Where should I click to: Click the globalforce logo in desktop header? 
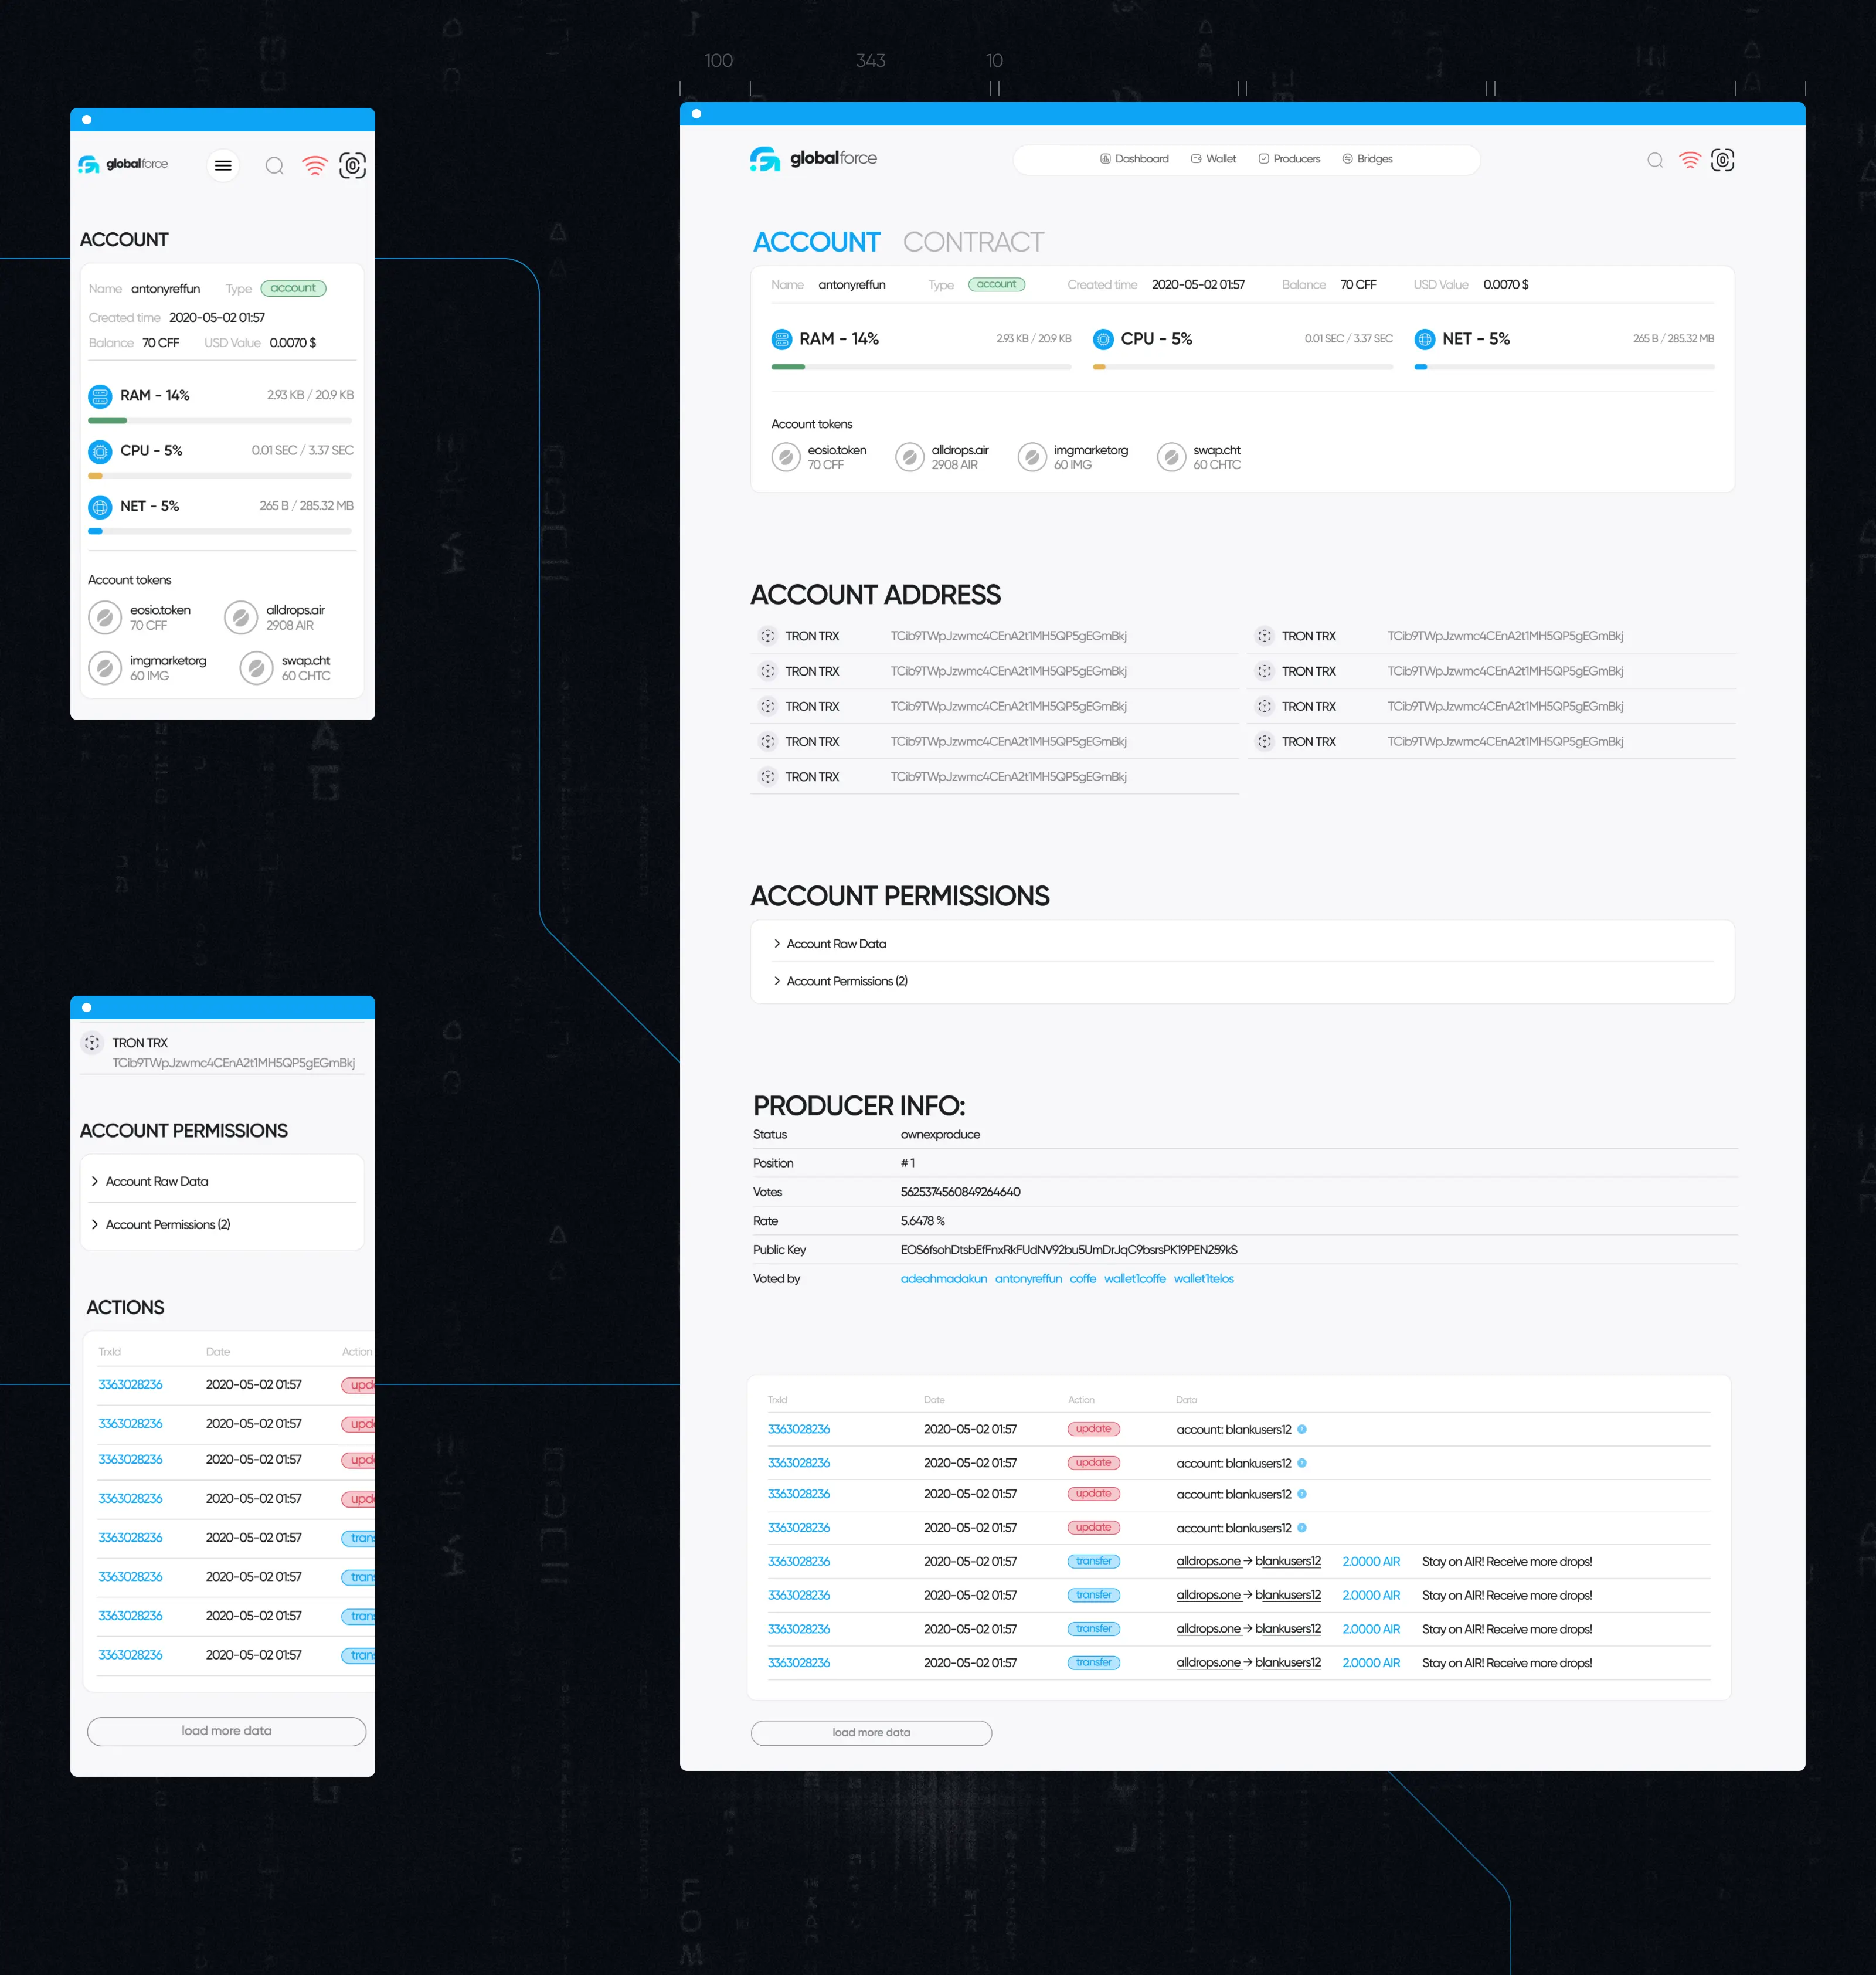coord(813,159)
